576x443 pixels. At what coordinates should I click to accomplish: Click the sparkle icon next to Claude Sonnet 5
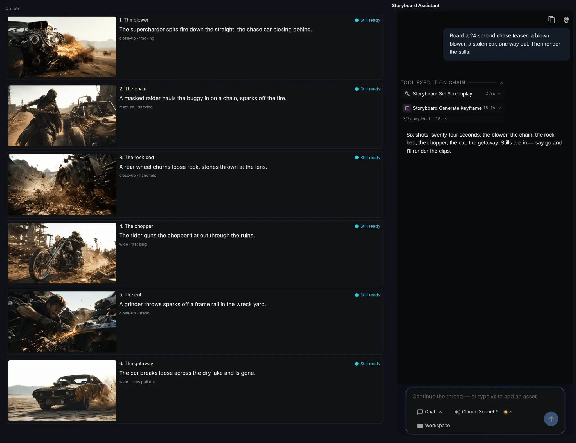point(457,412)
